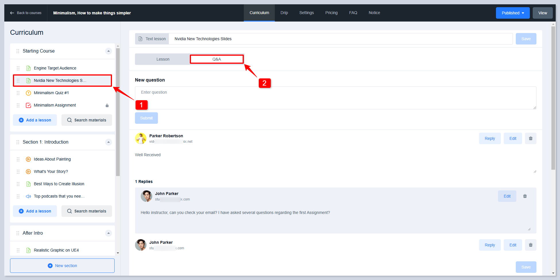Screen dimensions: 560x280
Task: Go to the Drip tab
Action: [x=284, y=13]
